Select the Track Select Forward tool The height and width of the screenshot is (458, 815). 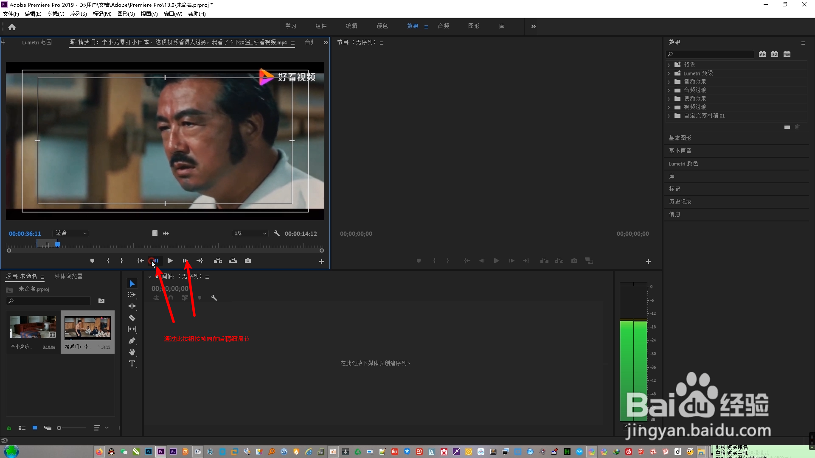pos(132,295)
